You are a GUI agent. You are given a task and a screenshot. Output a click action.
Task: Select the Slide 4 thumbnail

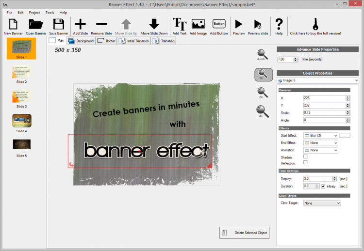pyautogui.click(x=21, y=120)
